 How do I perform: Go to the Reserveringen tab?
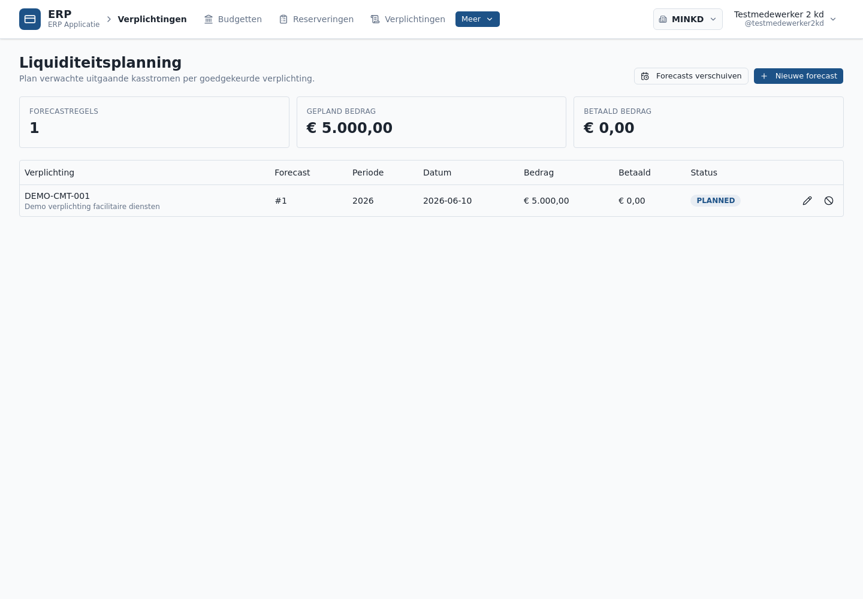pos(316,19)
